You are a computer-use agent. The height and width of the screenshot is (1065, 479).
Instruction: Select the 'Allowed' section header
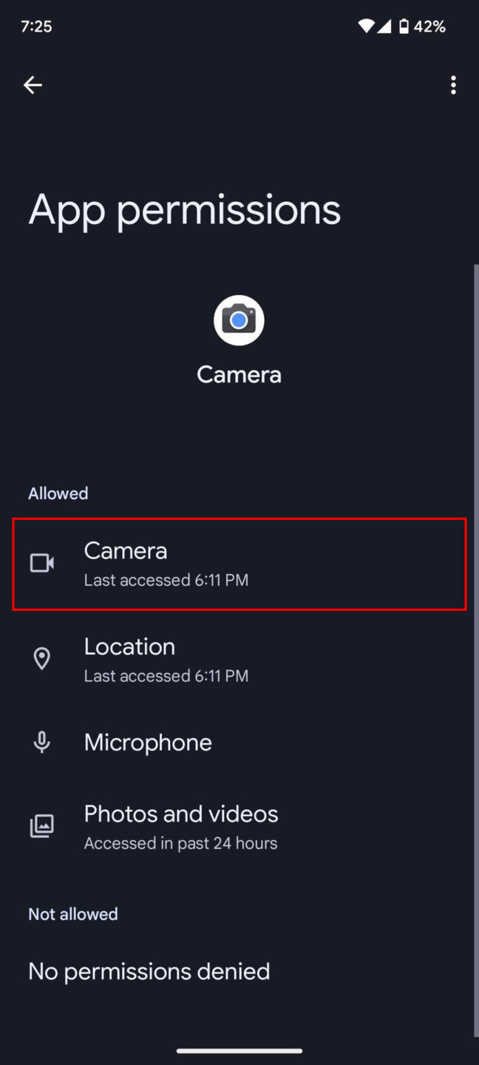coord(58,493)
